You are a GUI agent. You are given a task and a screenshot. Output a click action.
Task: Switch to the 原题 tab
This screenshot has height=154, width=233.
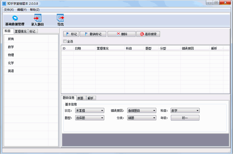(x=81, y=98)
